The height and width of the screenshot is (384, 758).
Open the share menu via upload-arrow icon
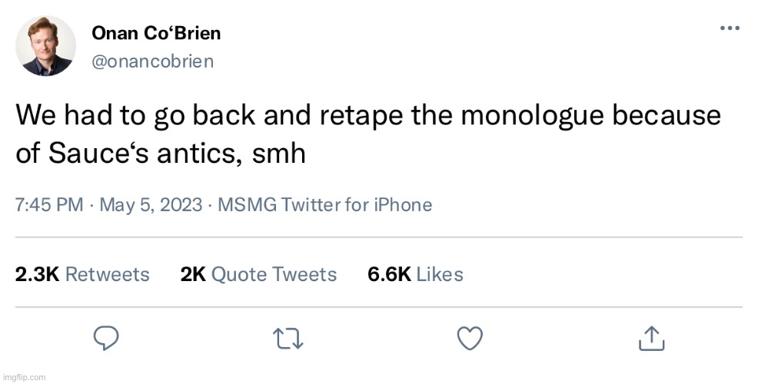click(650, 338)
